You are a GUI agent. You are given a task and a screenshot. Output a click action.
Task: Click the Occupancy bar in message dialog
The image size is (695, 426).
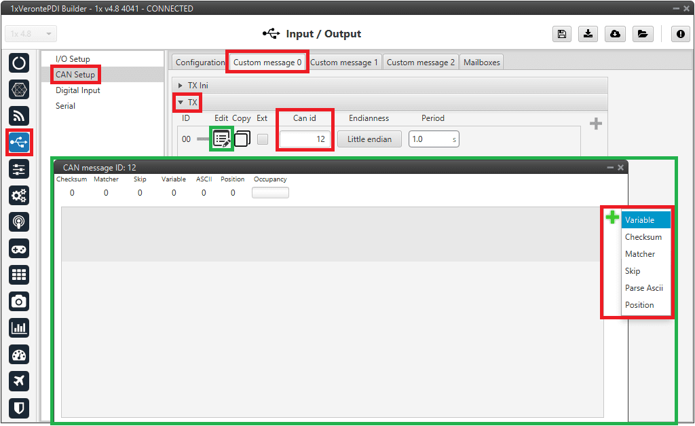tap(270, 193)
